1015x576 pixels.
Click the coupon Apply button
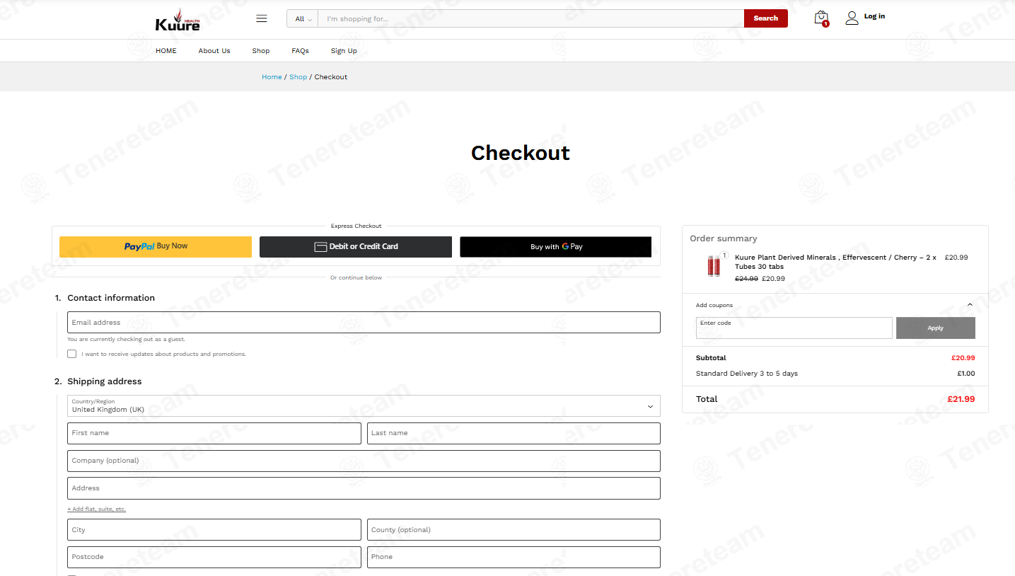click(x=935, y=328)
